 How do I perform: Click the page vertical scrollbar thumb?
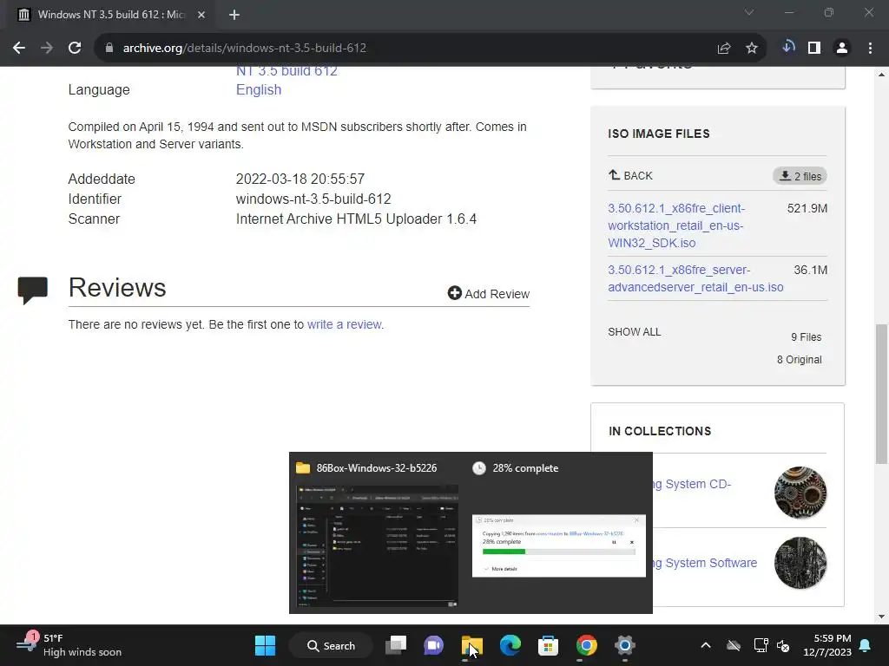[x=881, y=393]
